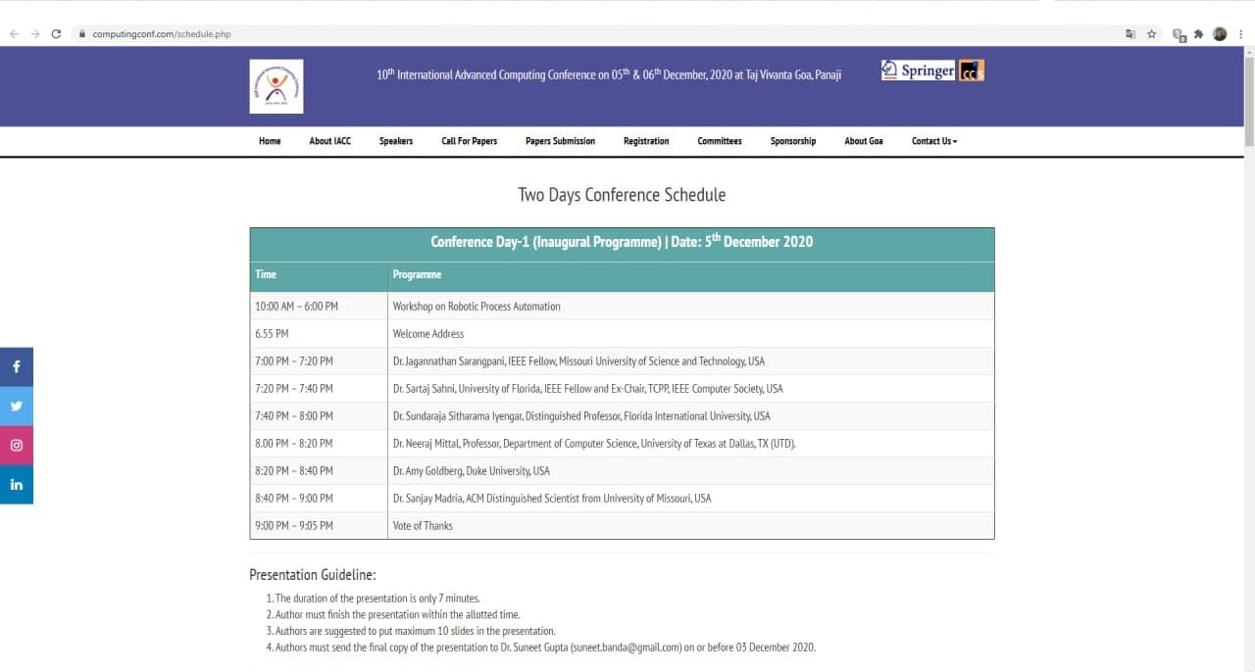Click the Springer logo
This screenshot has height=672, width=1255.
point(919,71)
